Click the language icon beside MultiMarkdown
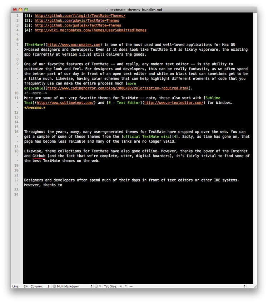Viewport: 268px width, 303px height. [54, 286]
